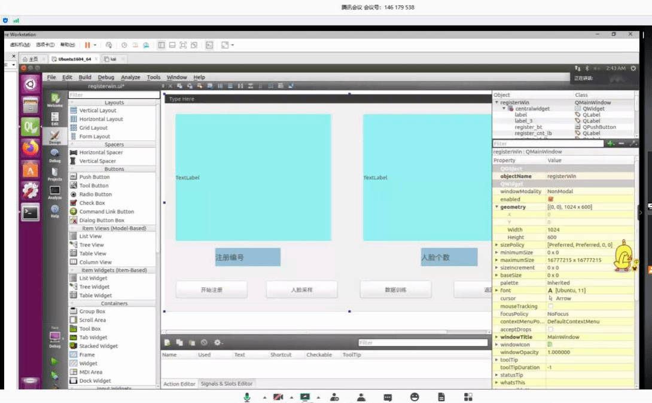The height and width of the screenshot is (403, 652).
Task: Collapse the geometry property group
Action: pos(496,207)
